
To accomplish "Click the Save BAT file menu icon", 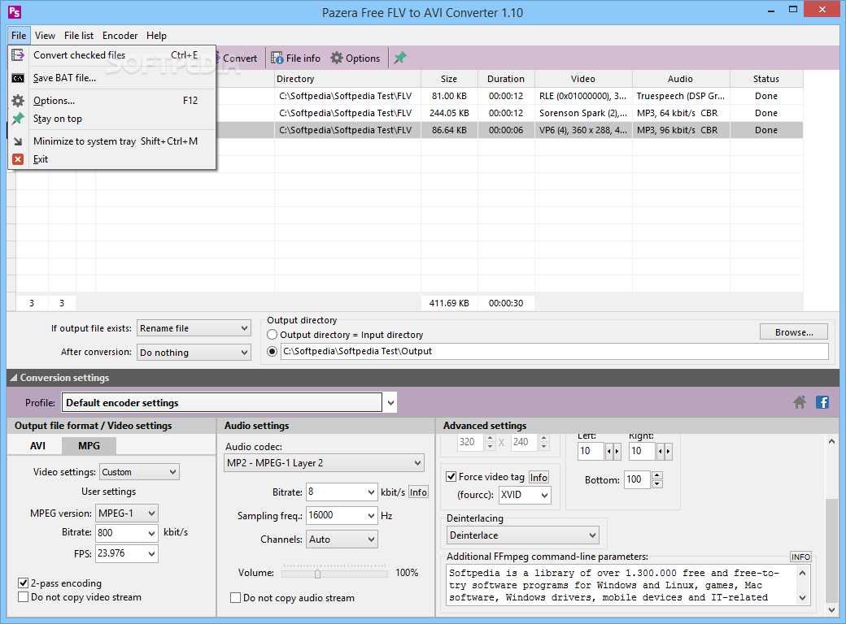I will [18, 78].
